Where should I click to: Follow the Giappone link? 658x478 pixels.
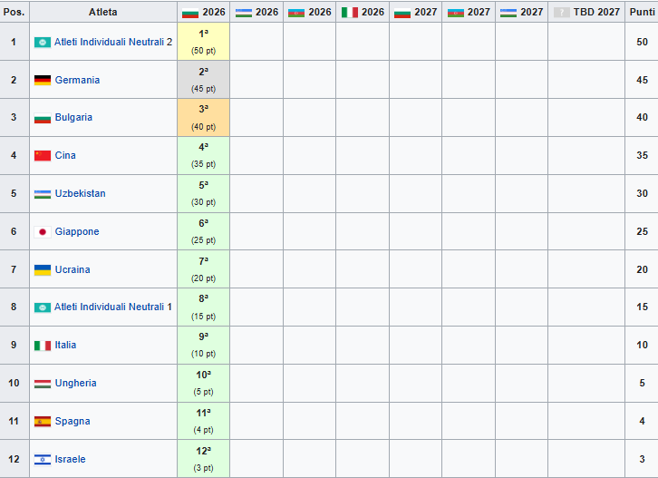[x=77, y=232]
